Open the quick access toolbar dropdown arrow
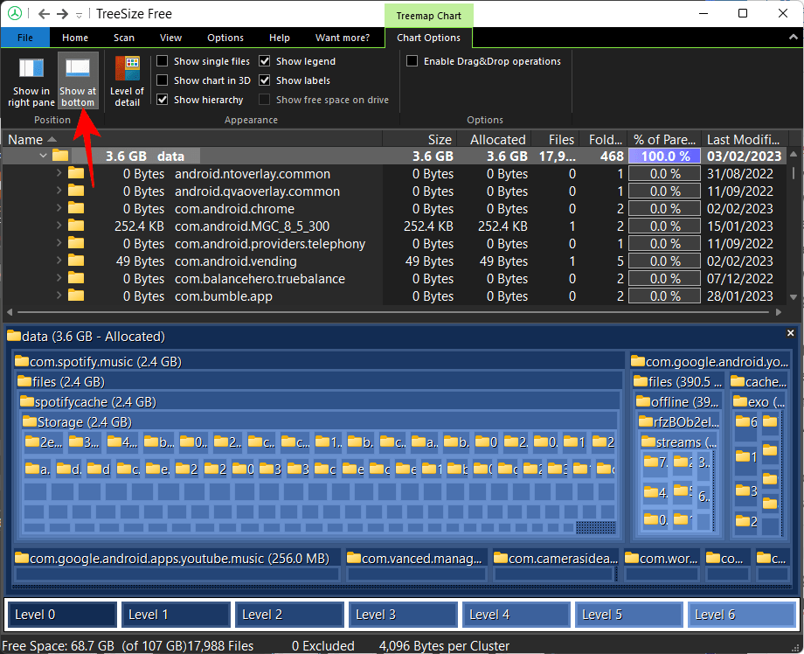 click(79, 16)
